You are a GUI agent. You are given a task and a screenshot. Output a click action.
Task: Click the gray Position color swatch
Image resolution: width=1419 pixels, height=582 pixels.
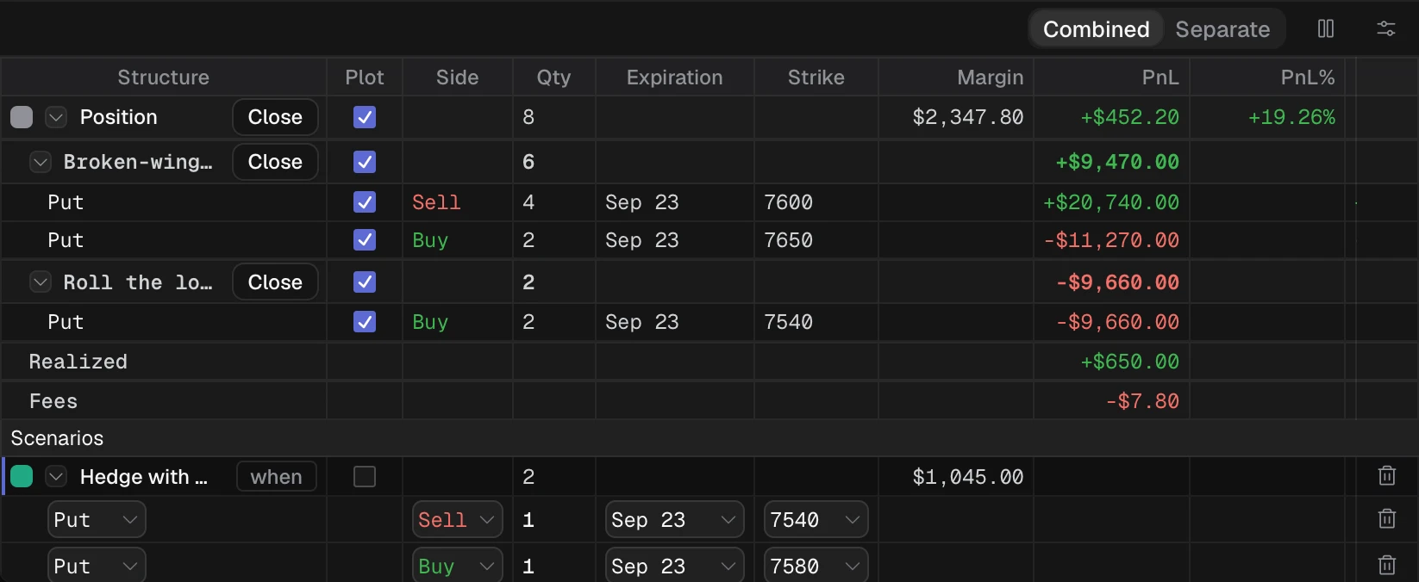coord(22,117)
